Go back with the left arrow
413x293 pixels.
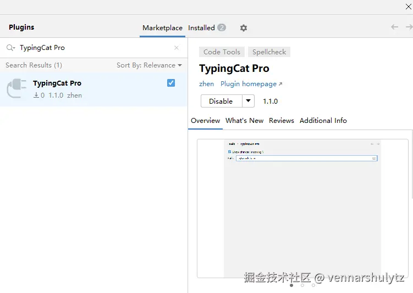[394, 27]
